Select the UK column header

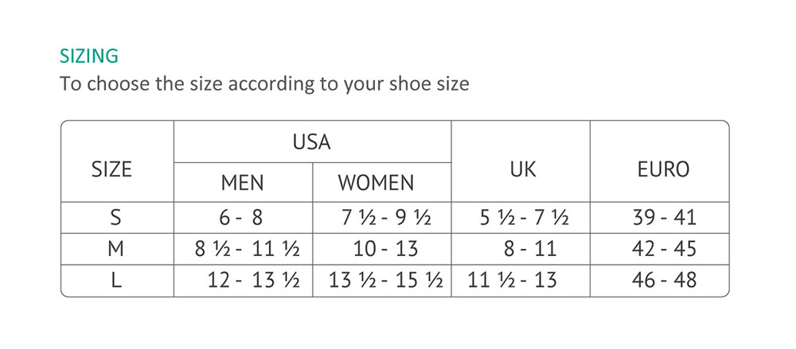[522, 169]
